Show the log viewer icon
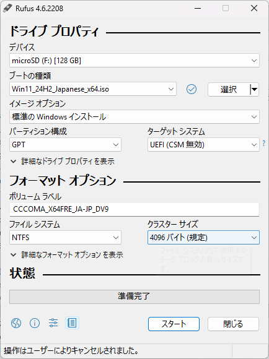This screenshot has width=269, height=359. coord(72,323)
